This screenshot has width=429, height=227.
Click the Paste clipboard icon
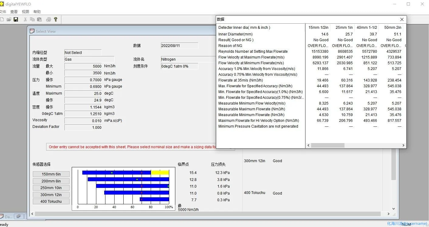pyautogui.click(x=39, y=19)
